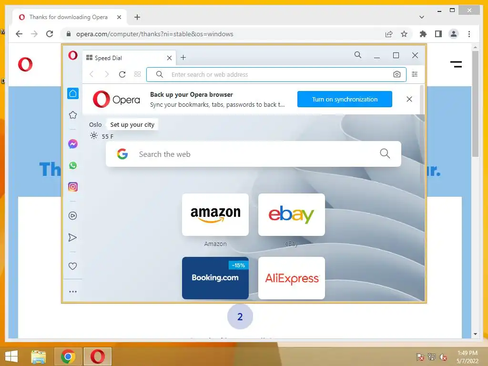Toggle Chrome's side panel
This screenshot has height=366, width=488.
[438, 34]
